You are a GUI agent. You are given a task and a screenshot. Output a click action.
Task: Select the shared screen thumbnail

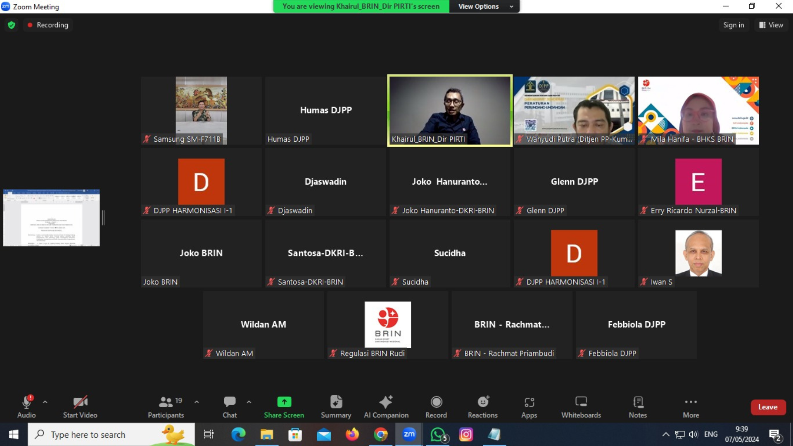pos(51,218)
